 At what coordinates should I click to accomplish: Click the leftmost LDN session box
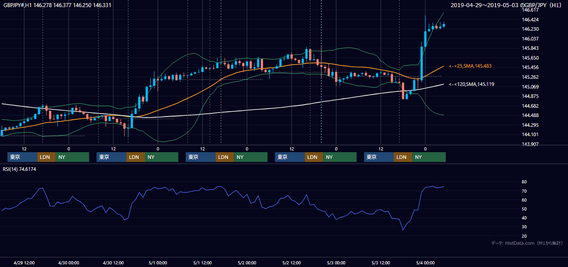[46, 157]
